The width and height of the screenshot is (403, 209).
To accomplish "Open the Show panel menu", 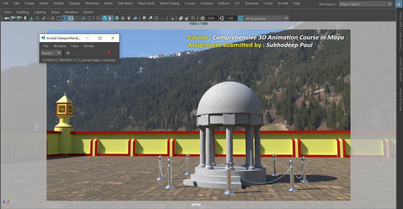I will (x=55, y=12).
